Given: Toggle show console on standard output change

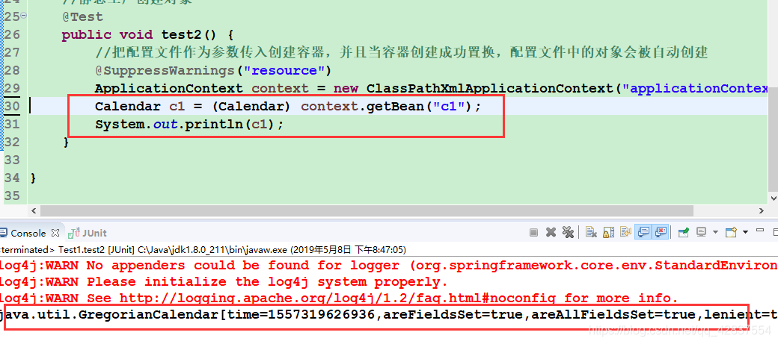Looking at the screenshot, I should pyautogui.click(x=643, y=231).
